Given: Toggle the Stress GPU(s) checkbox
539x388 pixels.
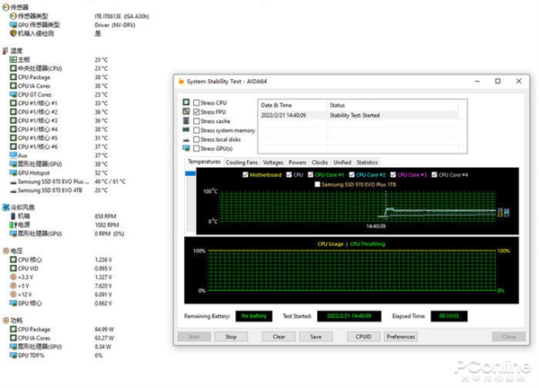Looking at the screenshot, I should point(196,148).
